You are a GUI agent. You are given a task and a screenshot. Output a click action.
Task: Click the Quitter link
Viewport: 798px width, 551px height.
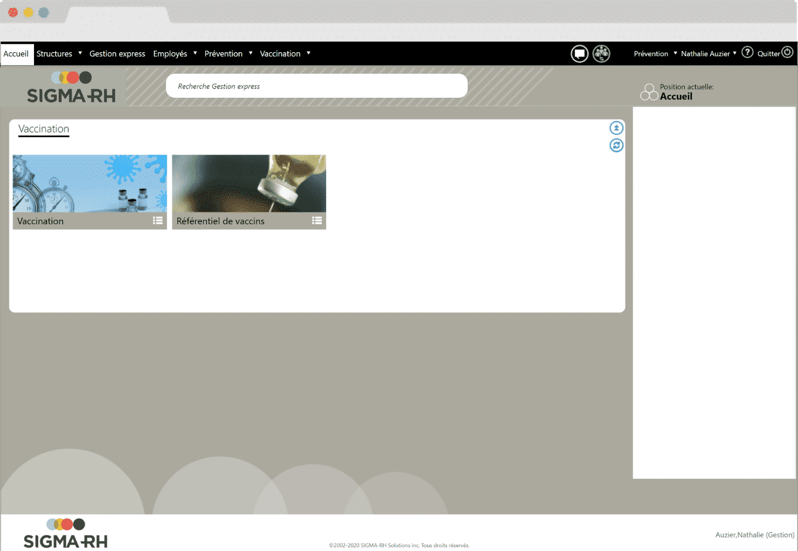pyautogui.click(x=769, y=54)
